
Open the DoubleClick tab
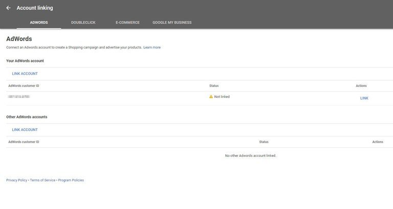click(83, 22)
